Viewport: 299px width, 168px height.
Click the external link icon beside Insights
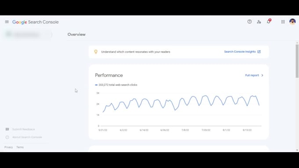pyautogui.click(x=259, y=52)
